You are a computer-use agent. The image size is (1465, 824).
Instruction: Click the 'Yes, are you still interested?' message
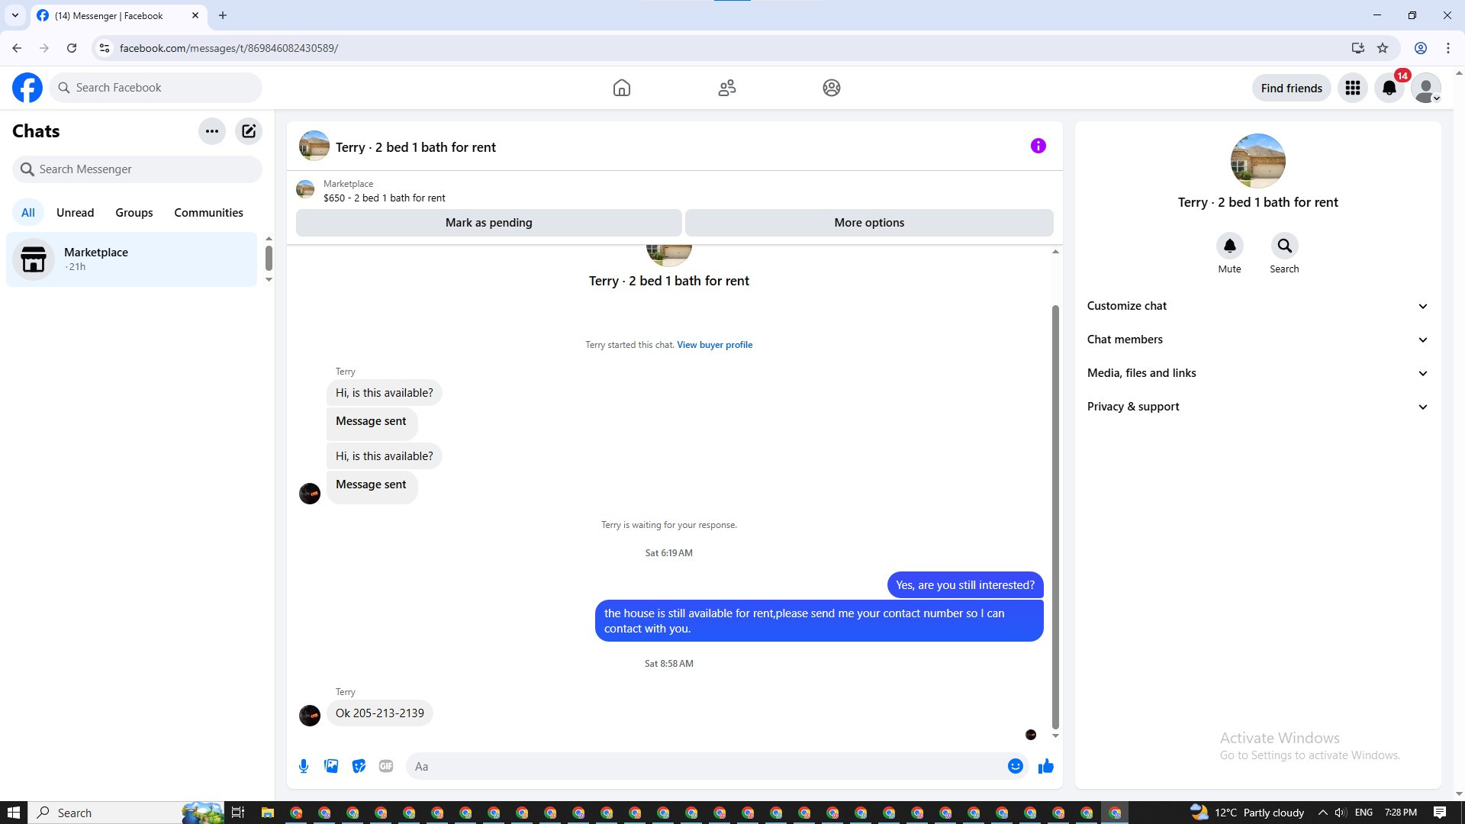965,585
